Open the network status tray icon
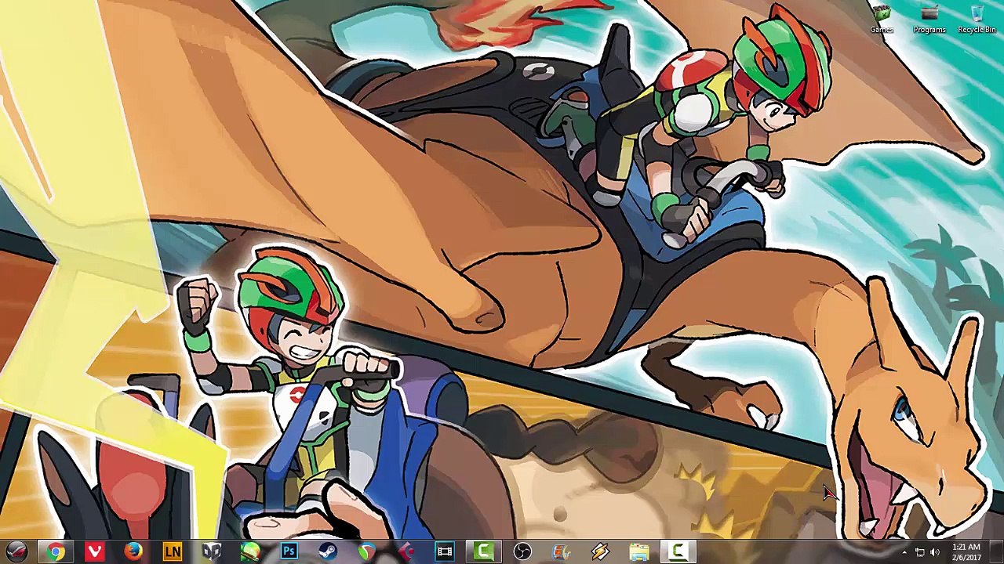 919,553
